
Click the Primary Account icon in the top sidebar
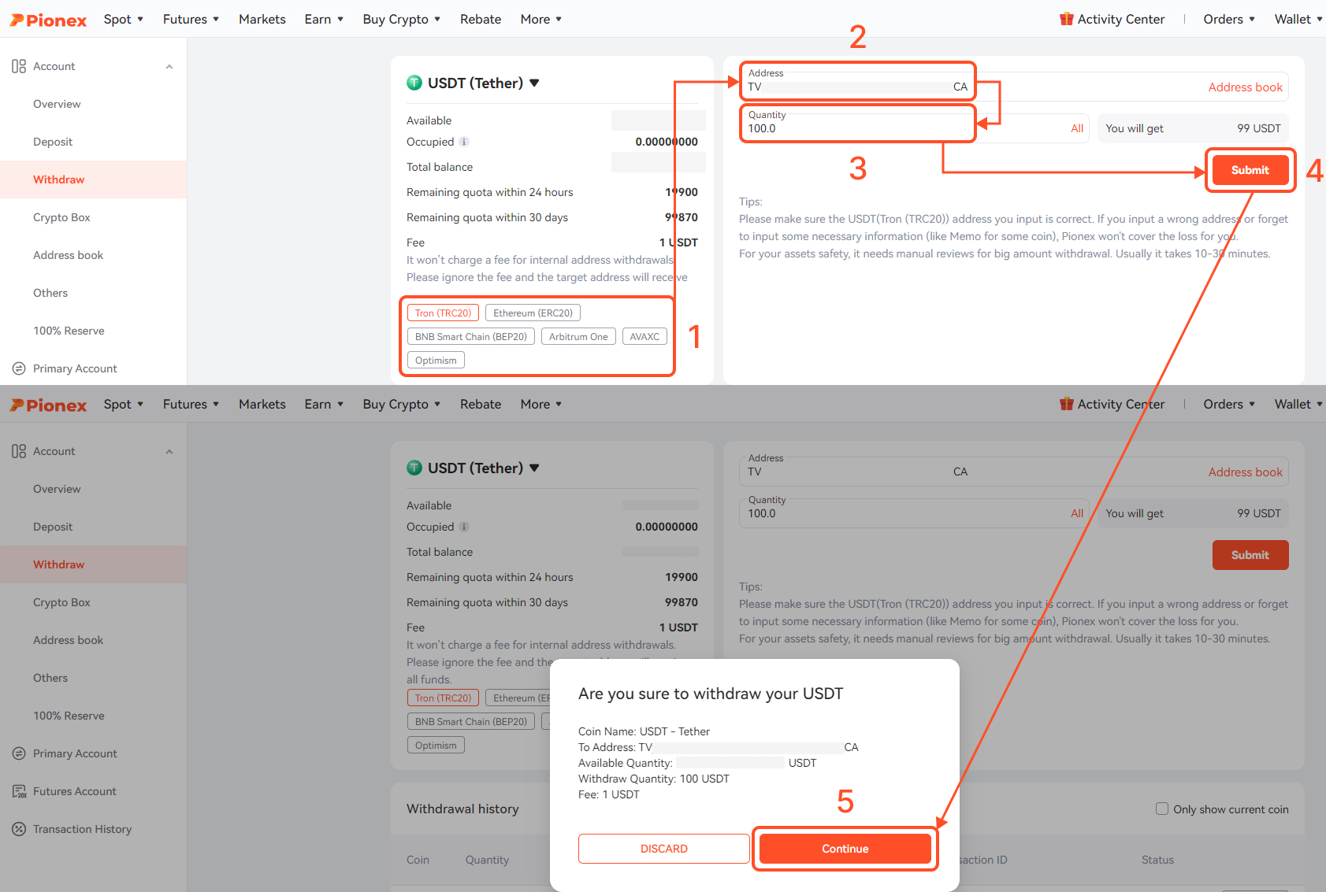click(x=19, y=368)
